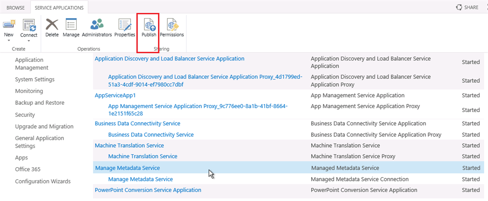
Task: Open indented Machine Translation Service proxy link
Action: coord(143,156)
